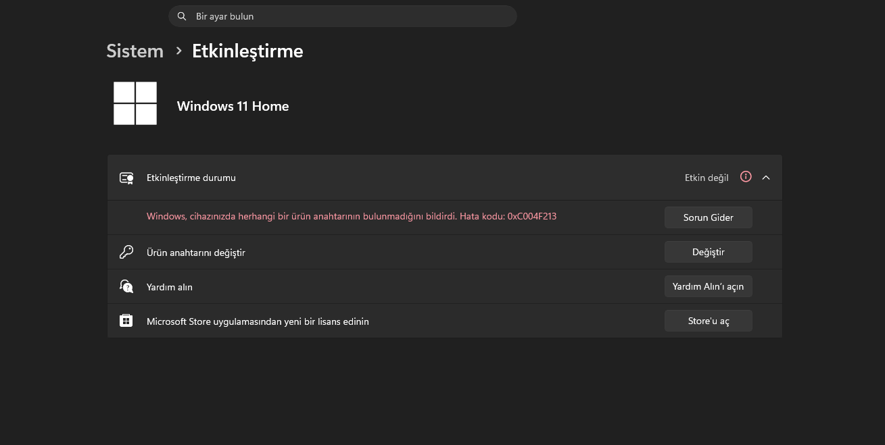Click the Store'u aç button
This screenshot has width=885, height=445.
709,321
